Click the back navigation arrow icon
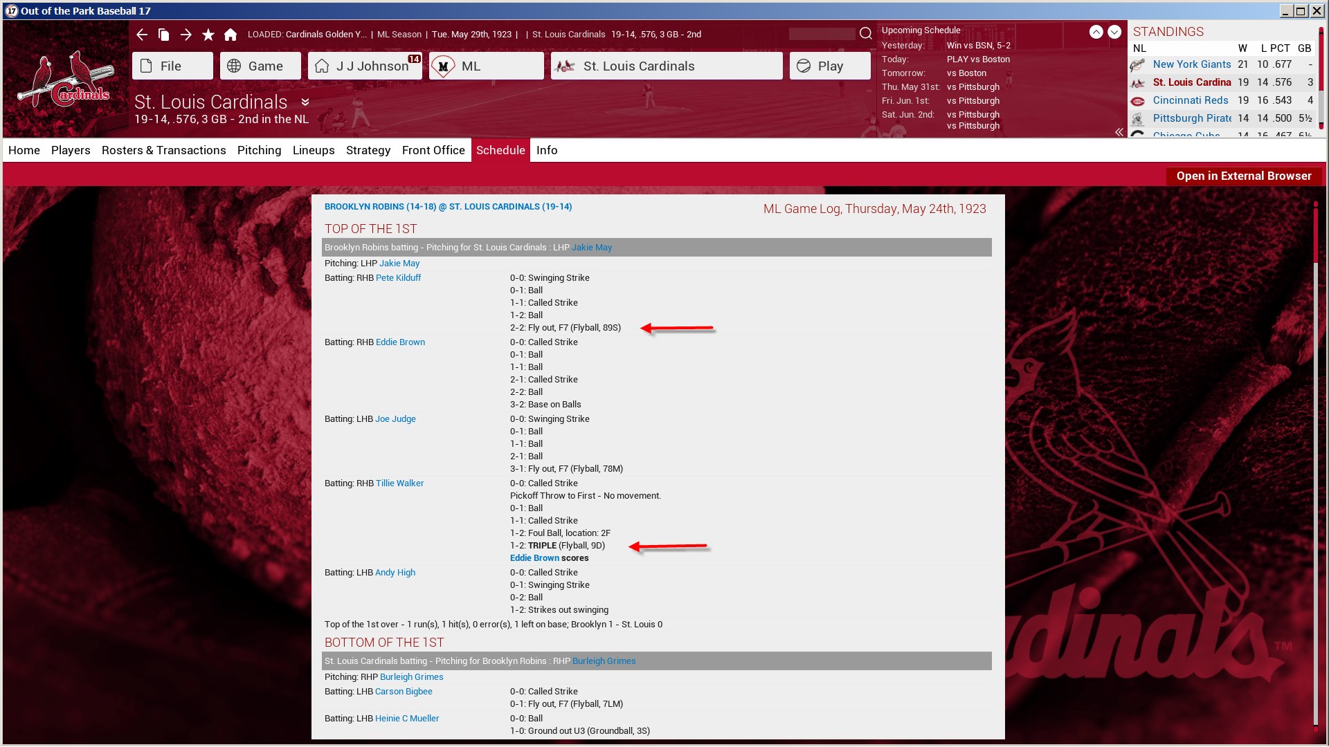The image size is (1329, 747). tap(142, 35)
